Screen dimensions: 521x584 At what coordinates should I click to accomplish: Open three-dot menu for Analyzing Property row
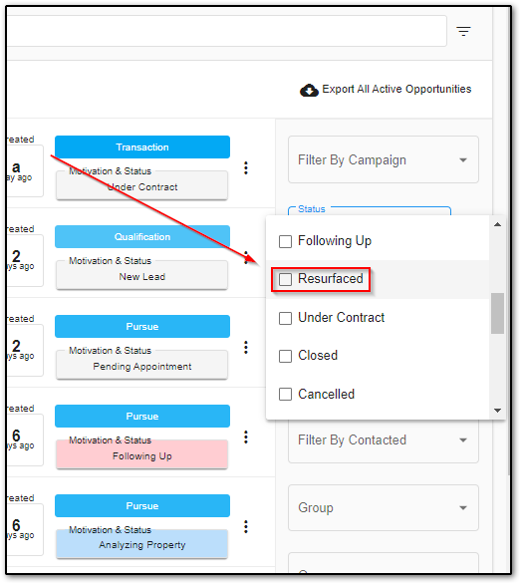pos(246,526)
